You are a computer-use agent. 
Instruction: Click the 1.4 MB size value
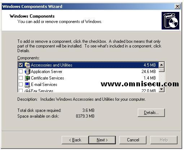click(150, 78)
